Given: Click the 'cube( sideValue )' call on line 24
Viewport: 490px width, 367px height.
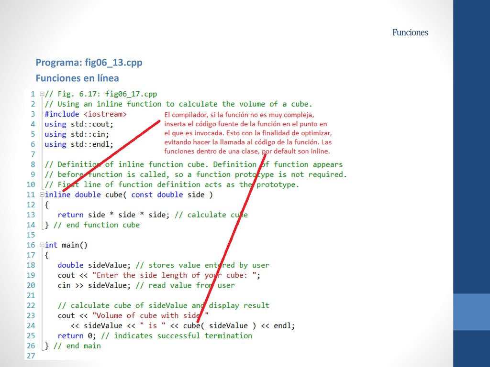Looking at the screenshot, I should pyautogui.click(x=220, y=325).
